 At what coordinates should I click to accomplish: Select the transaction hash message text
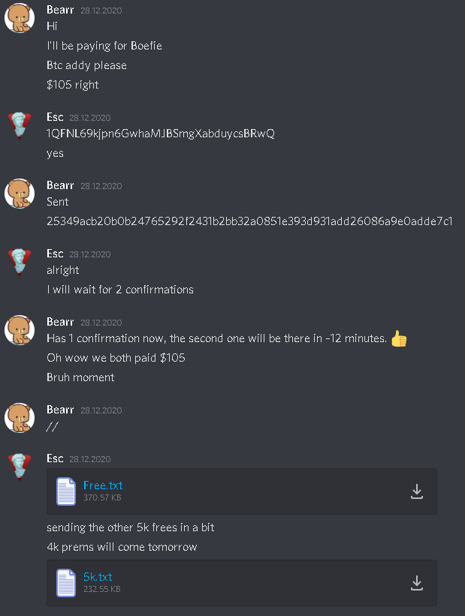coord(249,221)
